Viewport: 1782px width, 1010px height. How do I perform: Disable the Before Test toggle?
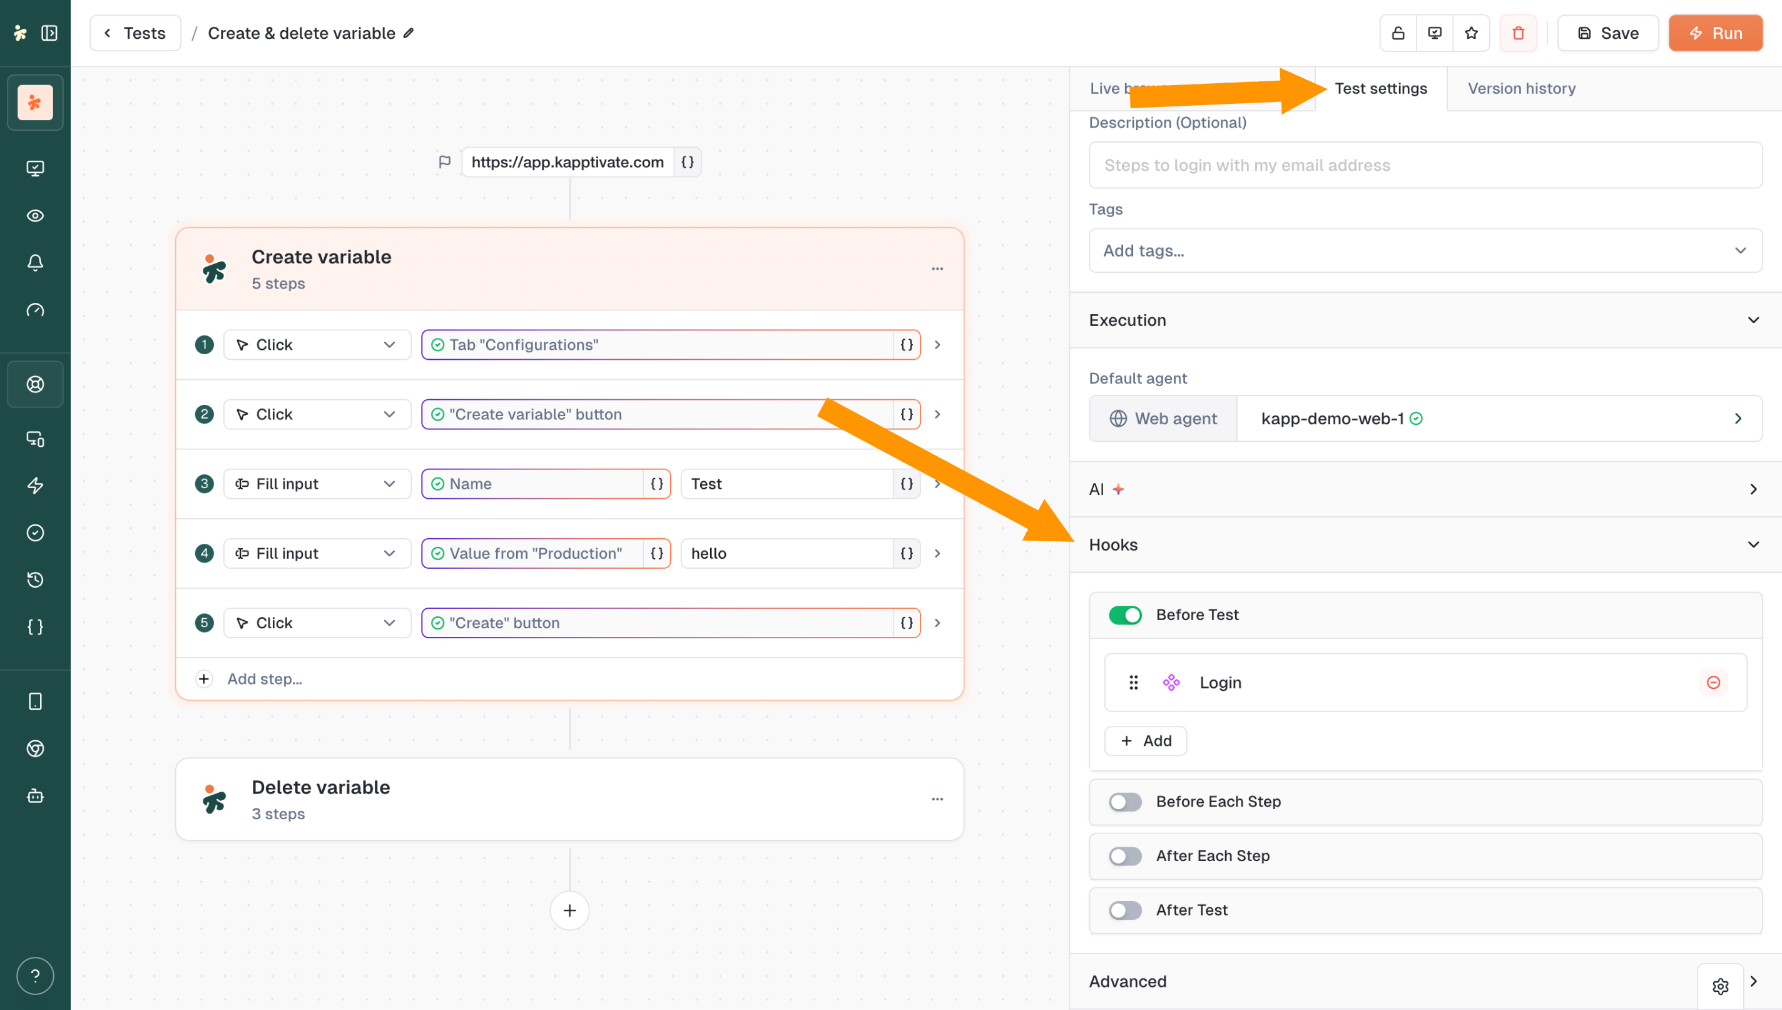point(1124,615)
